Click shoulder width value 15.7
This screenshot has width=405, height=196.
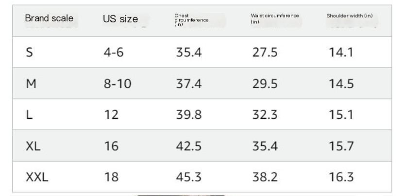[341, 146]
